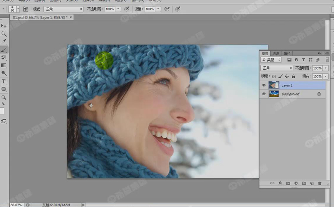Viewport: 334px width, 207px height.
Task: Create a new layer group folder
Action: tap(303, 183)
